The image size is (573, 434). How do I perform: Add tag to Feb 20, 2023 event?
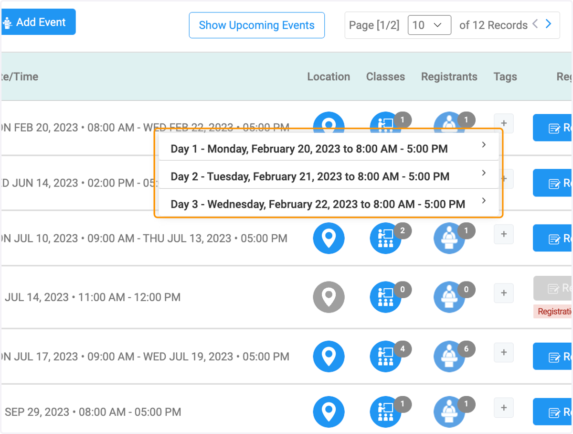pos(504,123)
